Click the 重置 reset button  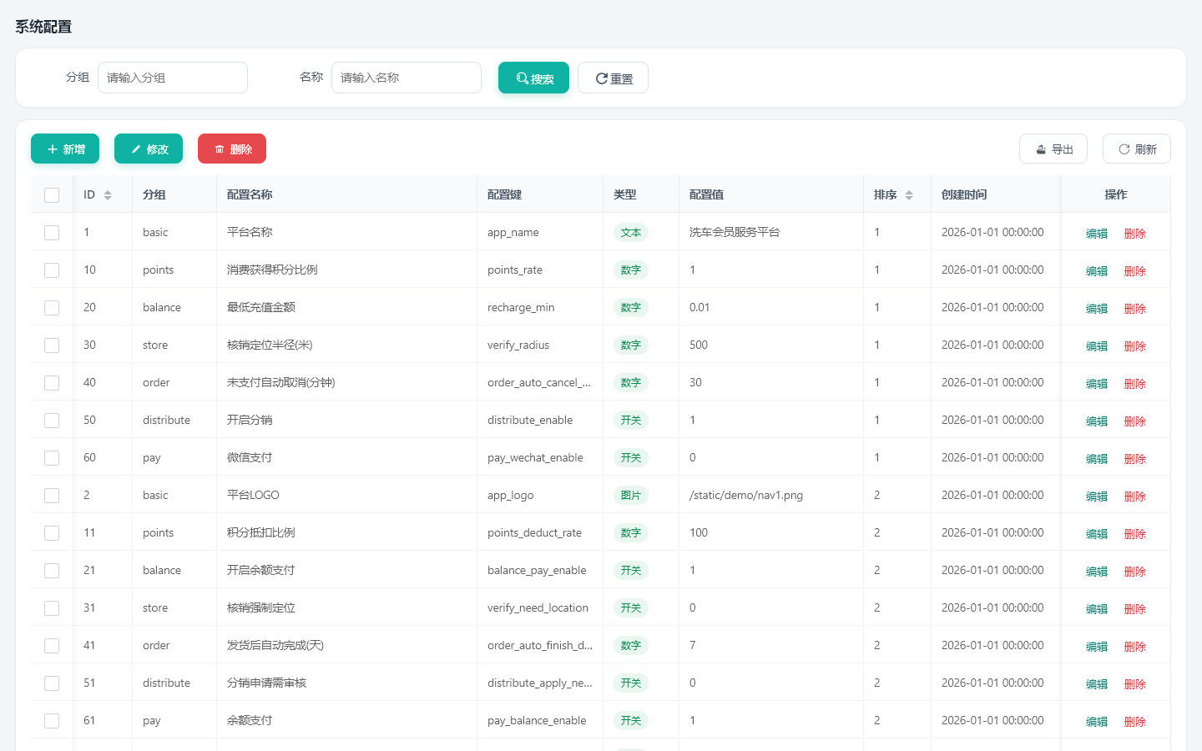tap(613, 78)
